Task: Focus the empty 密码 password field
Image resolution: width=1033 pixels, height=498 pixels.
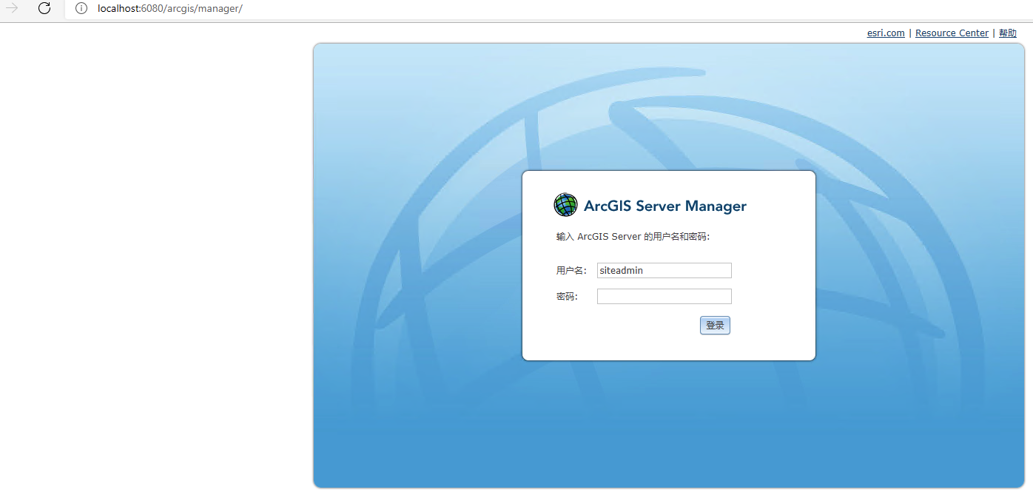Action: tap(664, 297)
